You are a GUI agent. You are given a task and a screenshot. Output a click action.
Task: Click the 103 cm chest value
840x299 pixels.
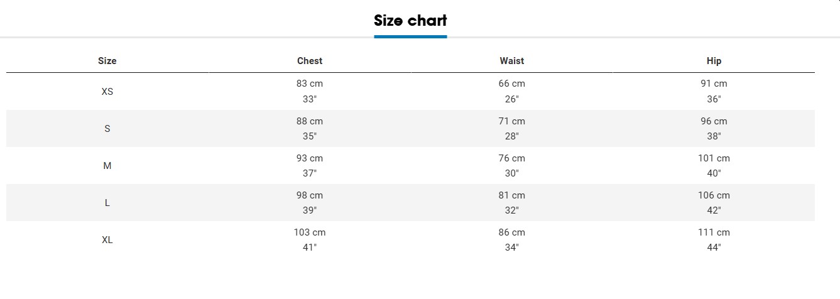[x=310, y=232]
